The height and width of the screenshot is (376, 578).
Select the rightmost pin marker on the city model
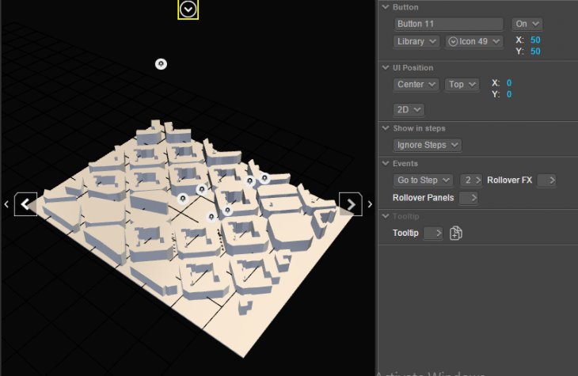[x=264, y=178]
